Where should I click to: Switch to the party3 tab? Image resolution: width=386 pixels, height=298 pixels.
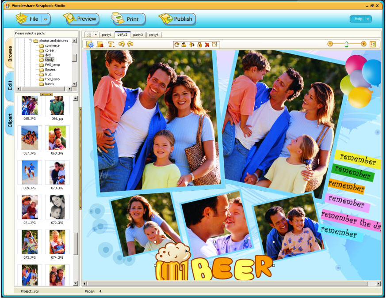click(x=138, y=35)
